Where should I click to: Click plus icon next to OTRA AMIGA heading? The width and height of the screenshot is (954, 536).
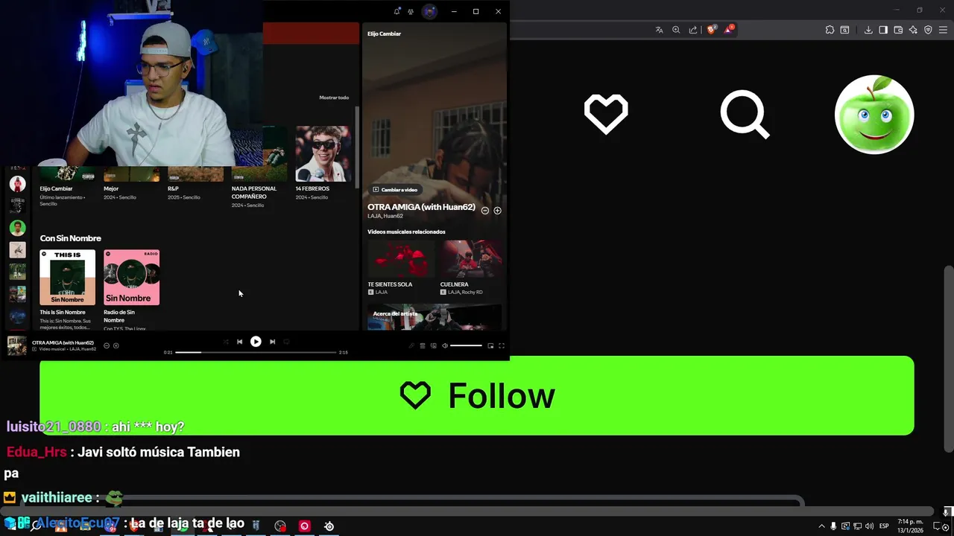[497, 211]
